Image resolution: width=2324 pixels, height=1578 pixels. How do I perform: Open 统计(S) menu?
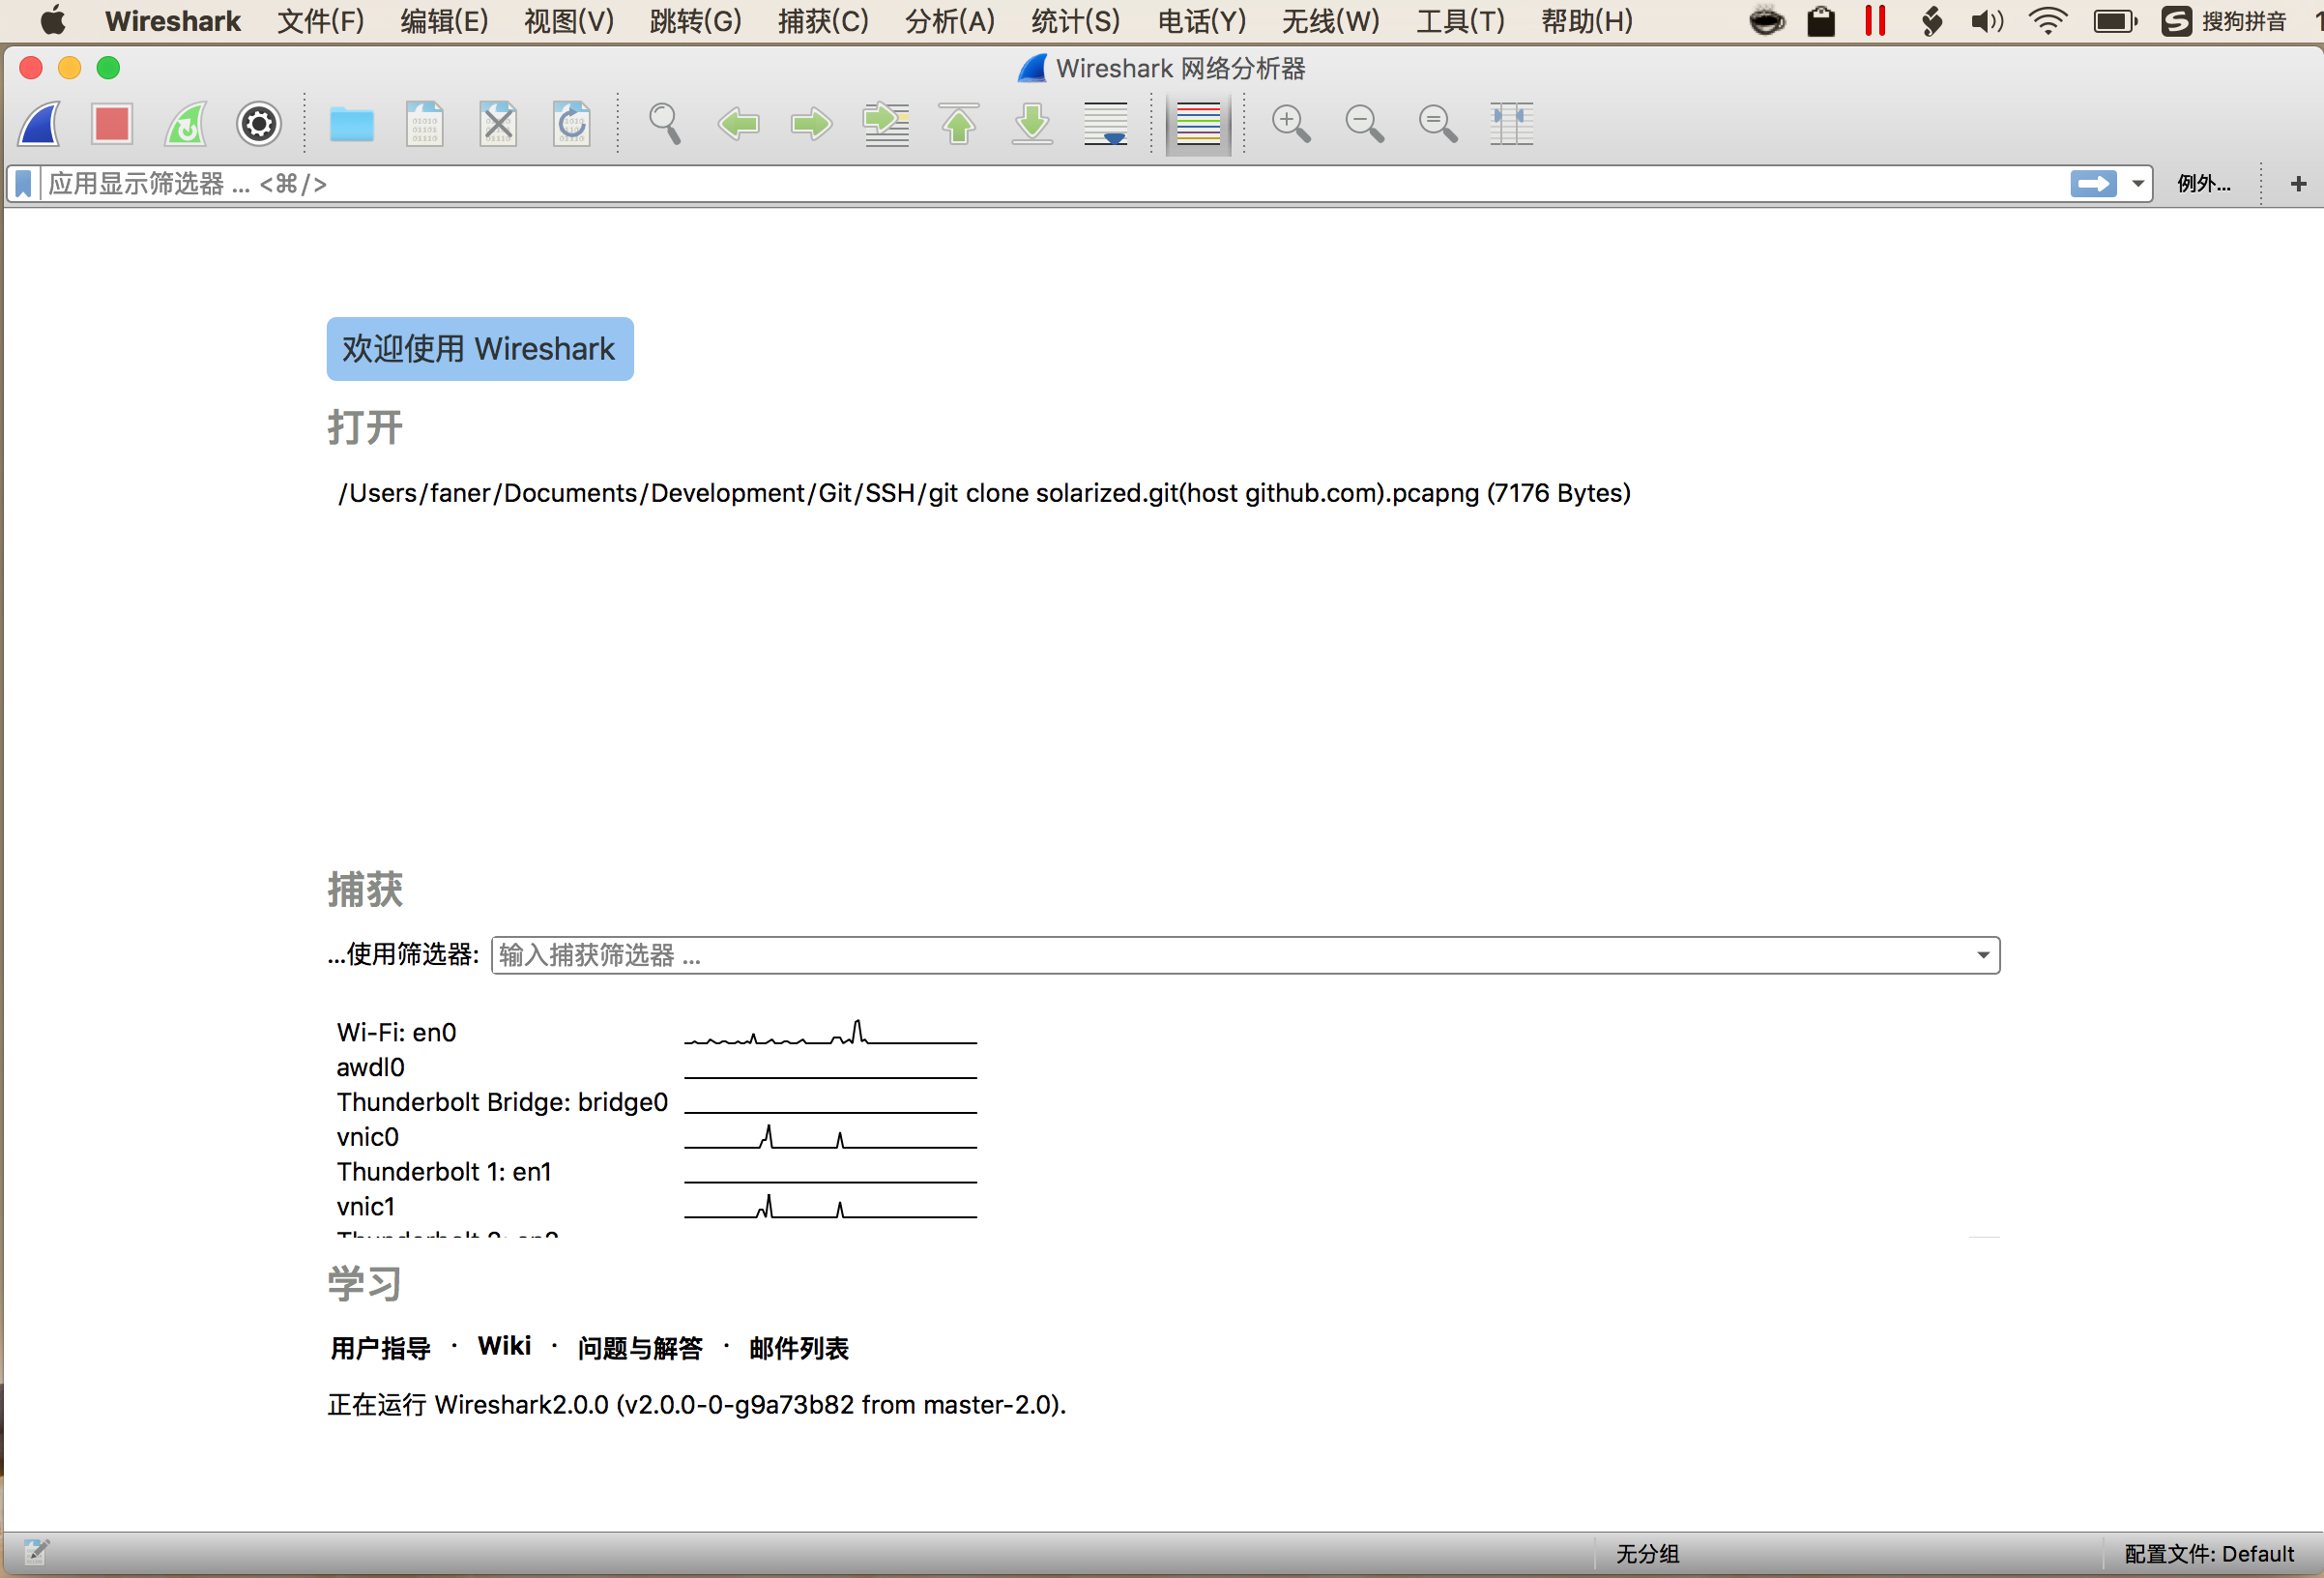pos(1075,21)
